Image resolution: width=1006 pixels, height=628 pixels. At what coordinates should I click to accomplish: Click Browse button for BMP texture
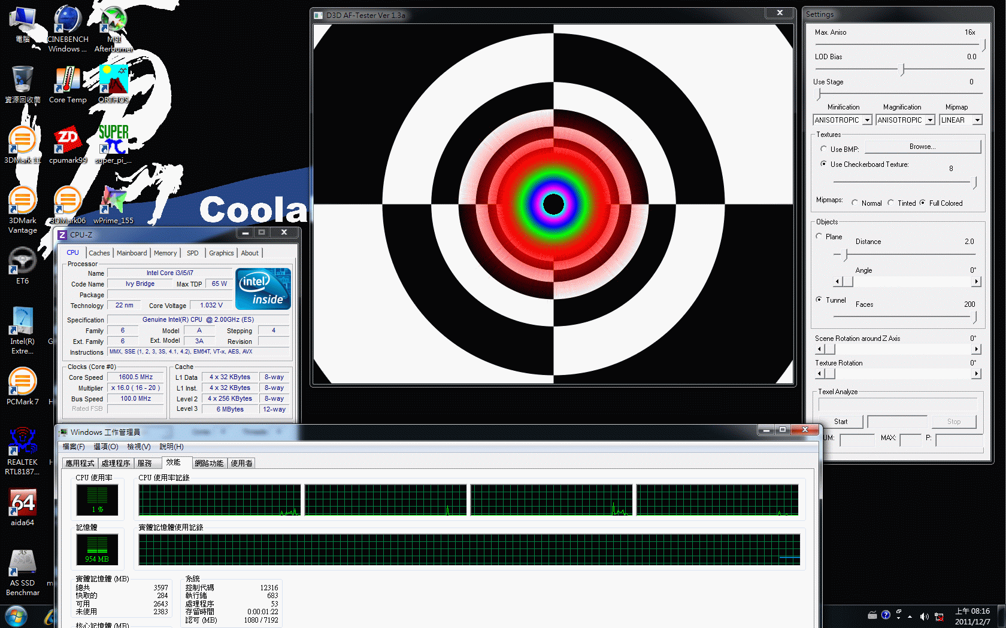(922, 147)
